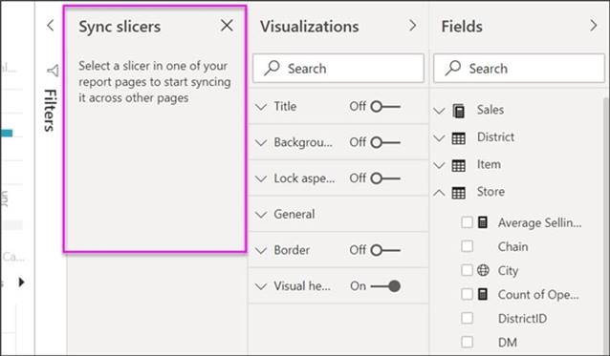Screen dimensions: 610x356
Task: Click the Average Selling measure icon
Action: tap(483, 222)
